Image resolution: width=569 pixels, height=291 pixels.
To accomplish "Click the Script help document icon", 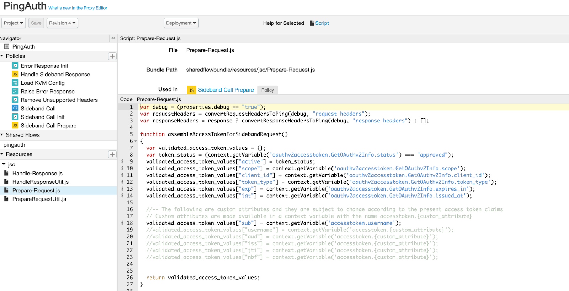I will 312,23.
